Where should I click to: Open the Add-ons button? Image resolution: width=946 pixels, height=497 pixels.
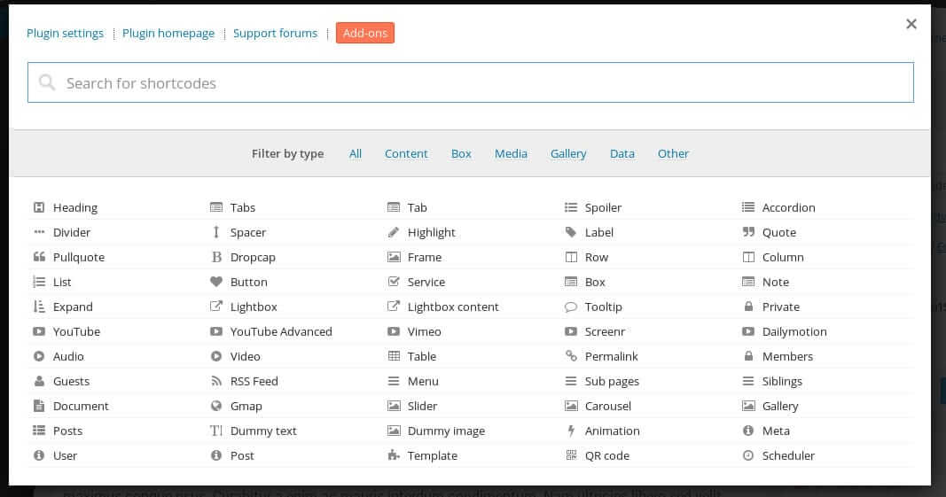[365, 33]
